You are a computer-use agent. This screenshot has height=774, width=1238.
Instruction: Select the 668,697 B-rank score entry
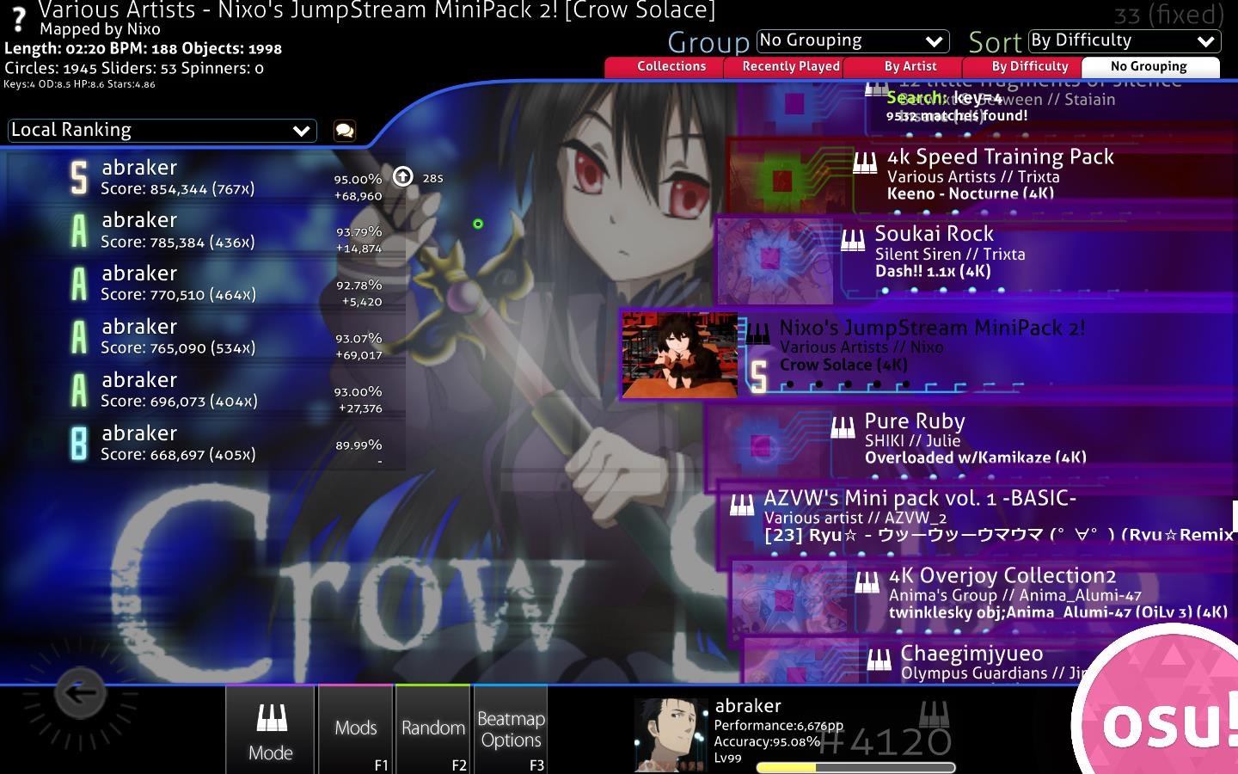tap(206, 445)
